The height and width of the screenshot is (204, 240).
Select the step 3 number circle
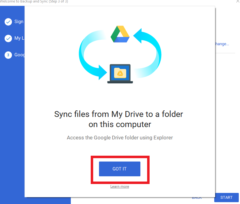(x=8, y=55)
